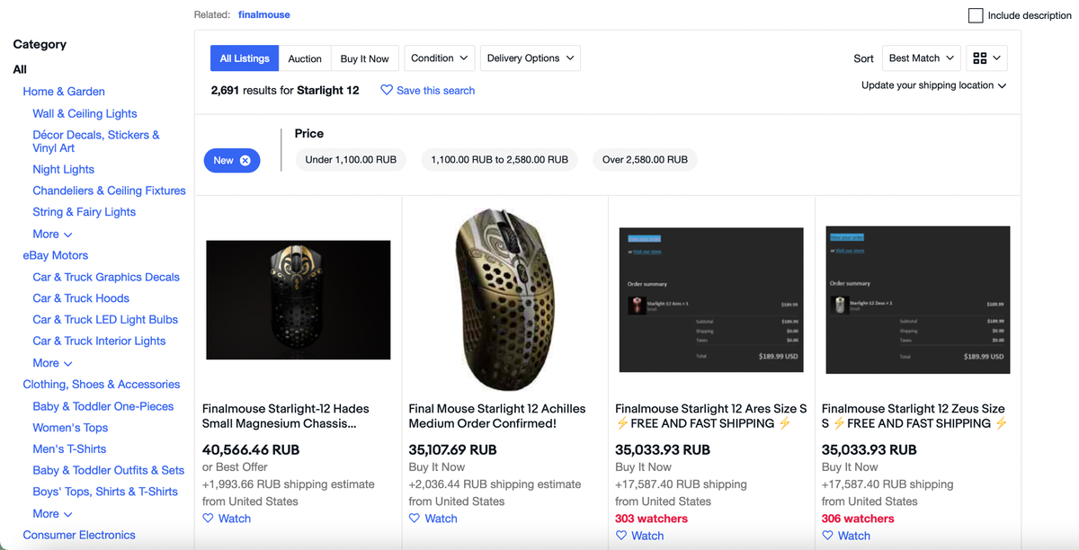Select the Under 1,100.00 RUB price filter
This screenshot has height=550, width=1079.
click(x=351, y=160)
